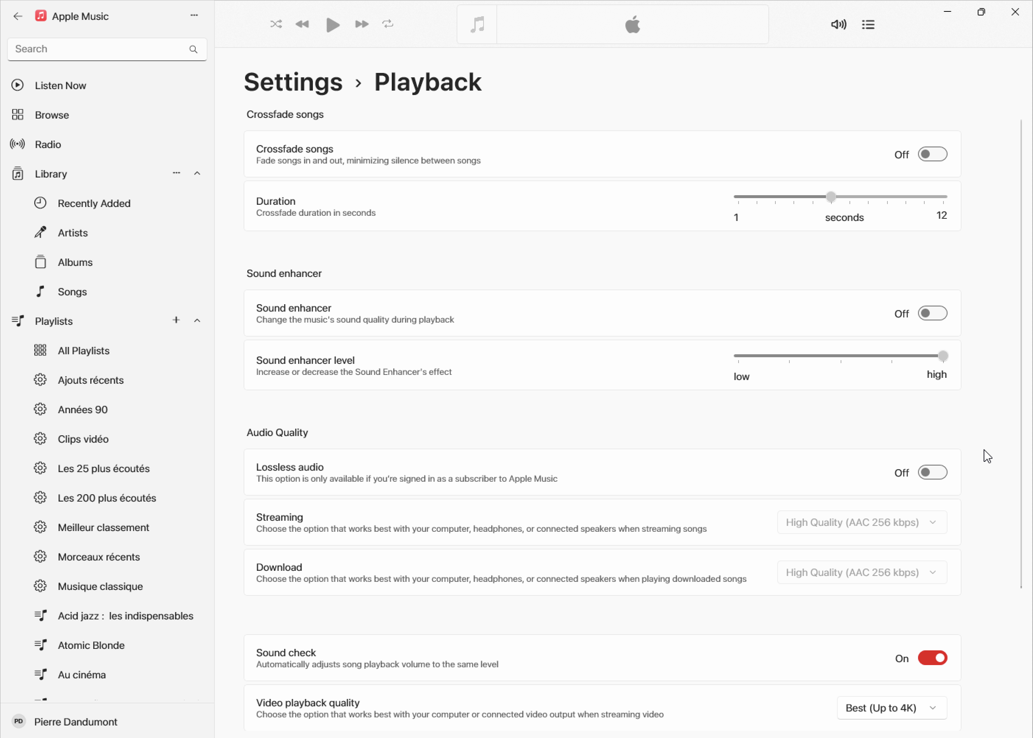This screenshot has width=1033, height=738.
Task: Collapse the Library section chevron
Action: 197,173
